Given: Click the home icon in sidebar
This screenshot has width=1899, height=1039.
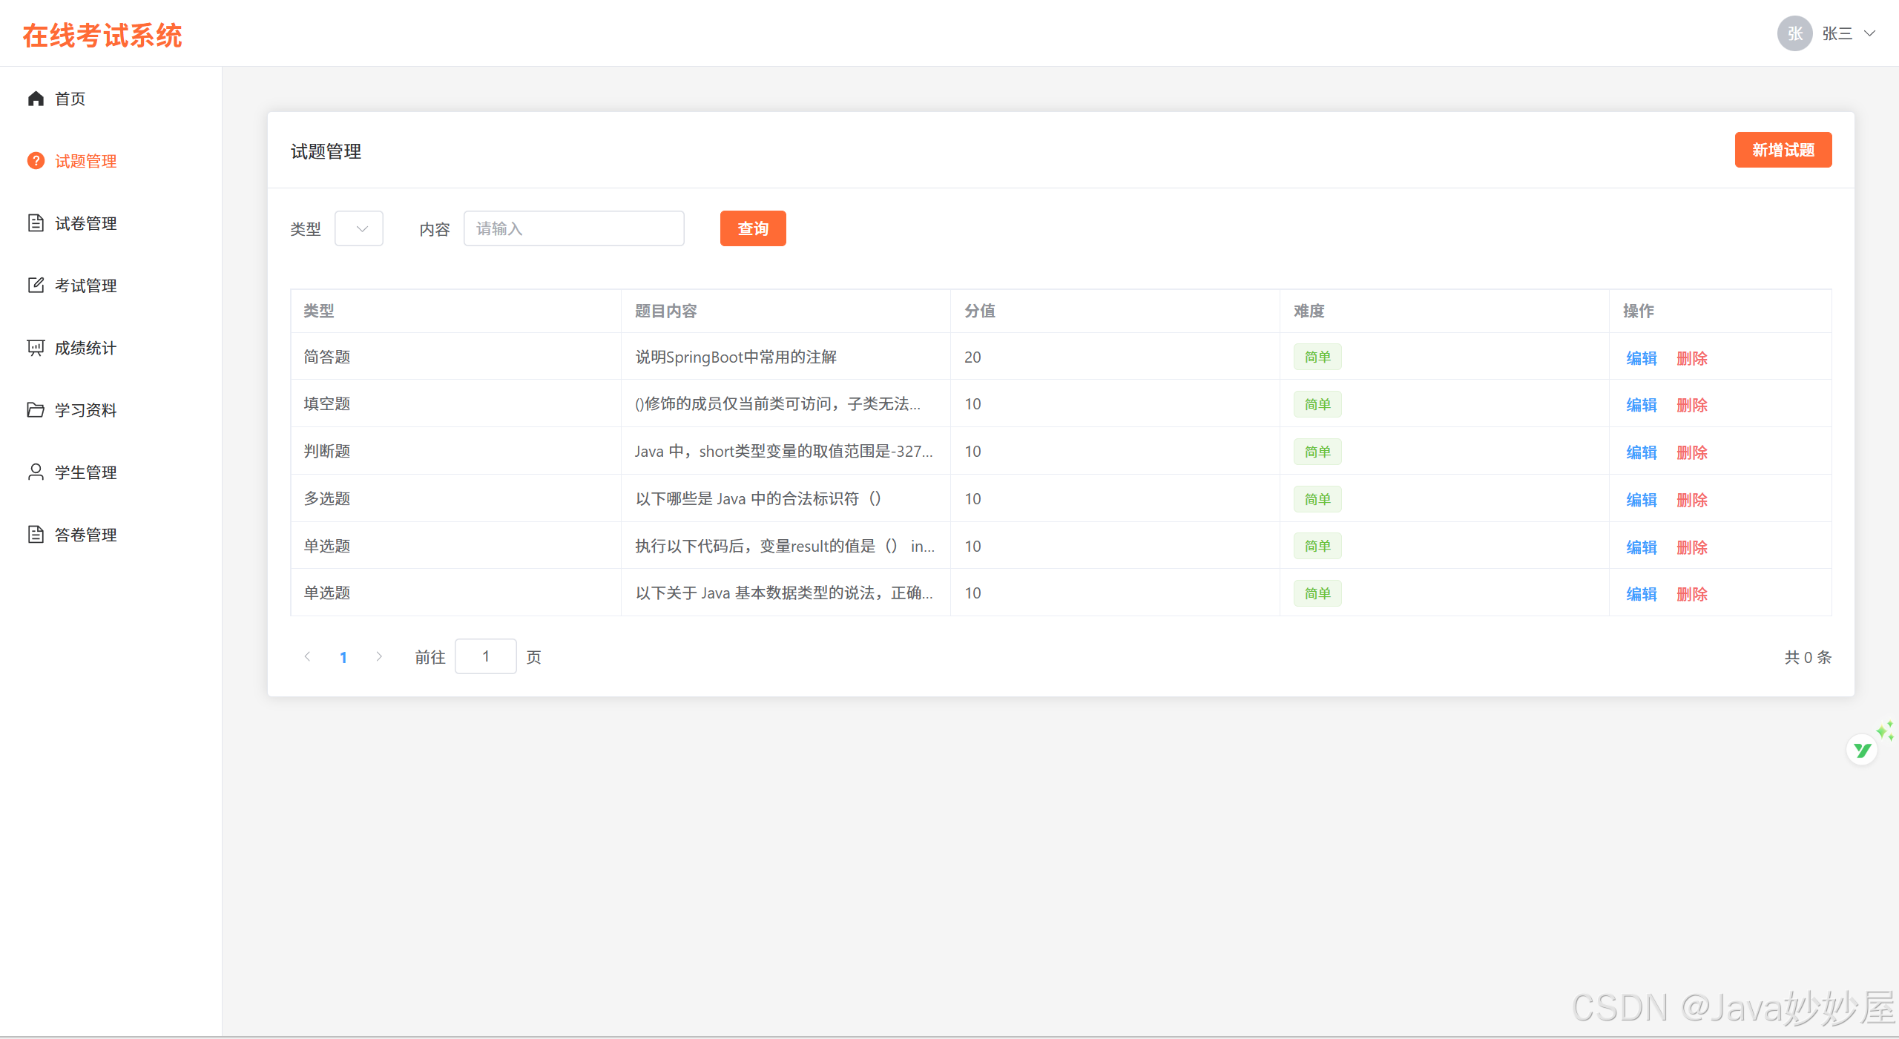Looking at the screenshot, I should pyautogui.click(x=36, y=99).
